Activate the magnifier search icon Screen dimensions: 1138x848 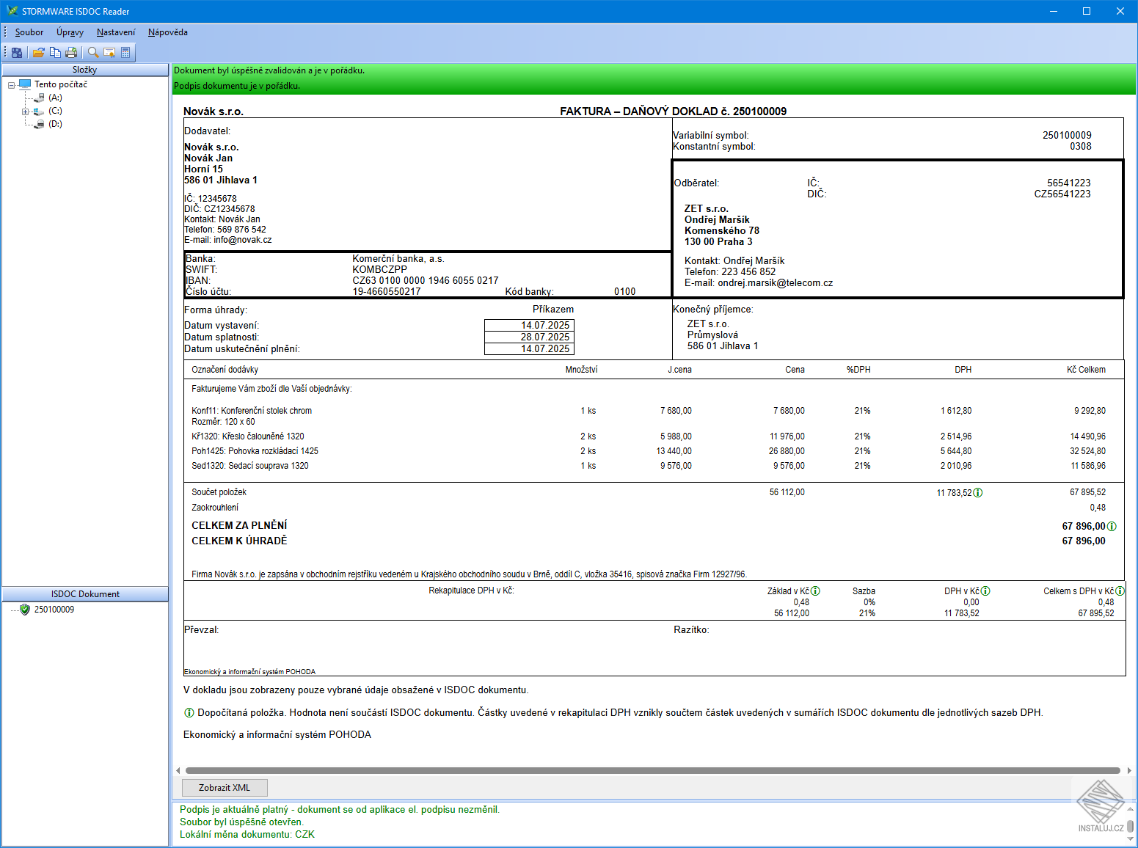click(x=92, y=52)
